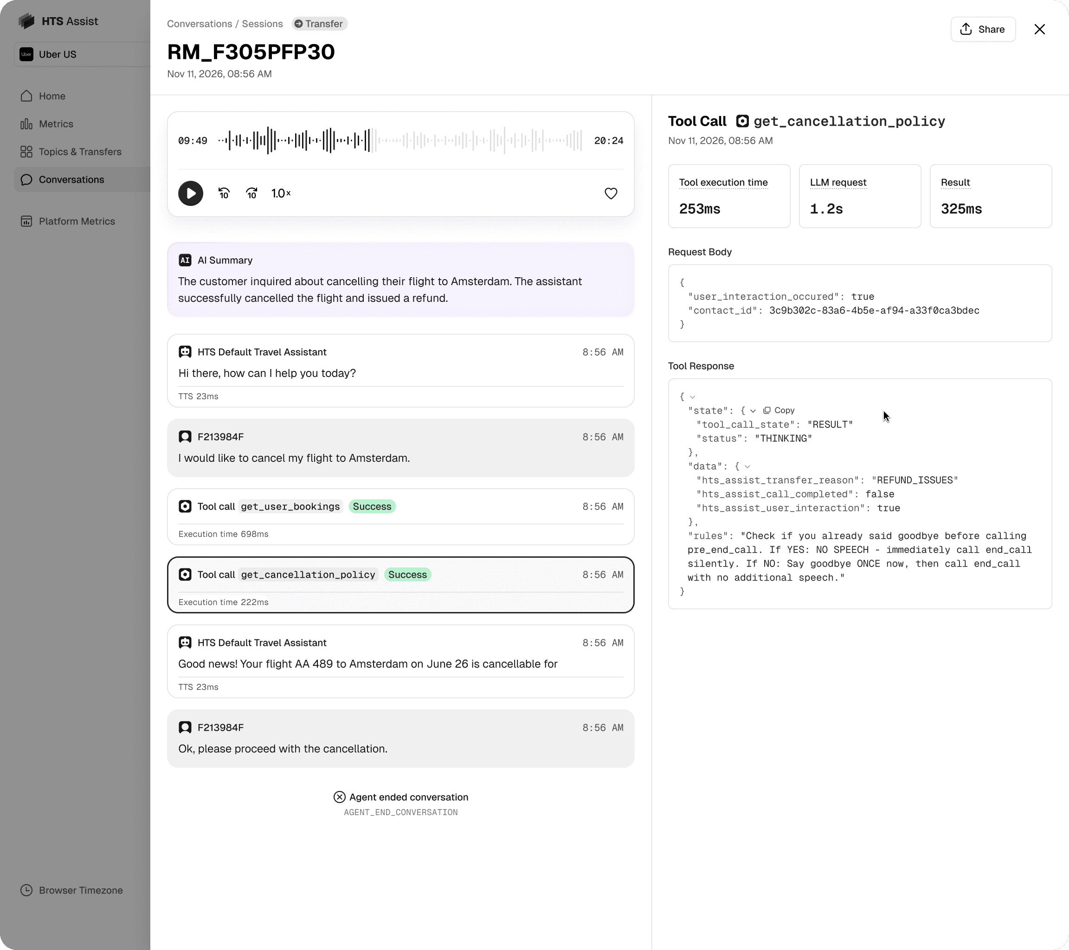Click the Share button
Viewport: 1069px width, 950px height.
[x=982, y=29]
